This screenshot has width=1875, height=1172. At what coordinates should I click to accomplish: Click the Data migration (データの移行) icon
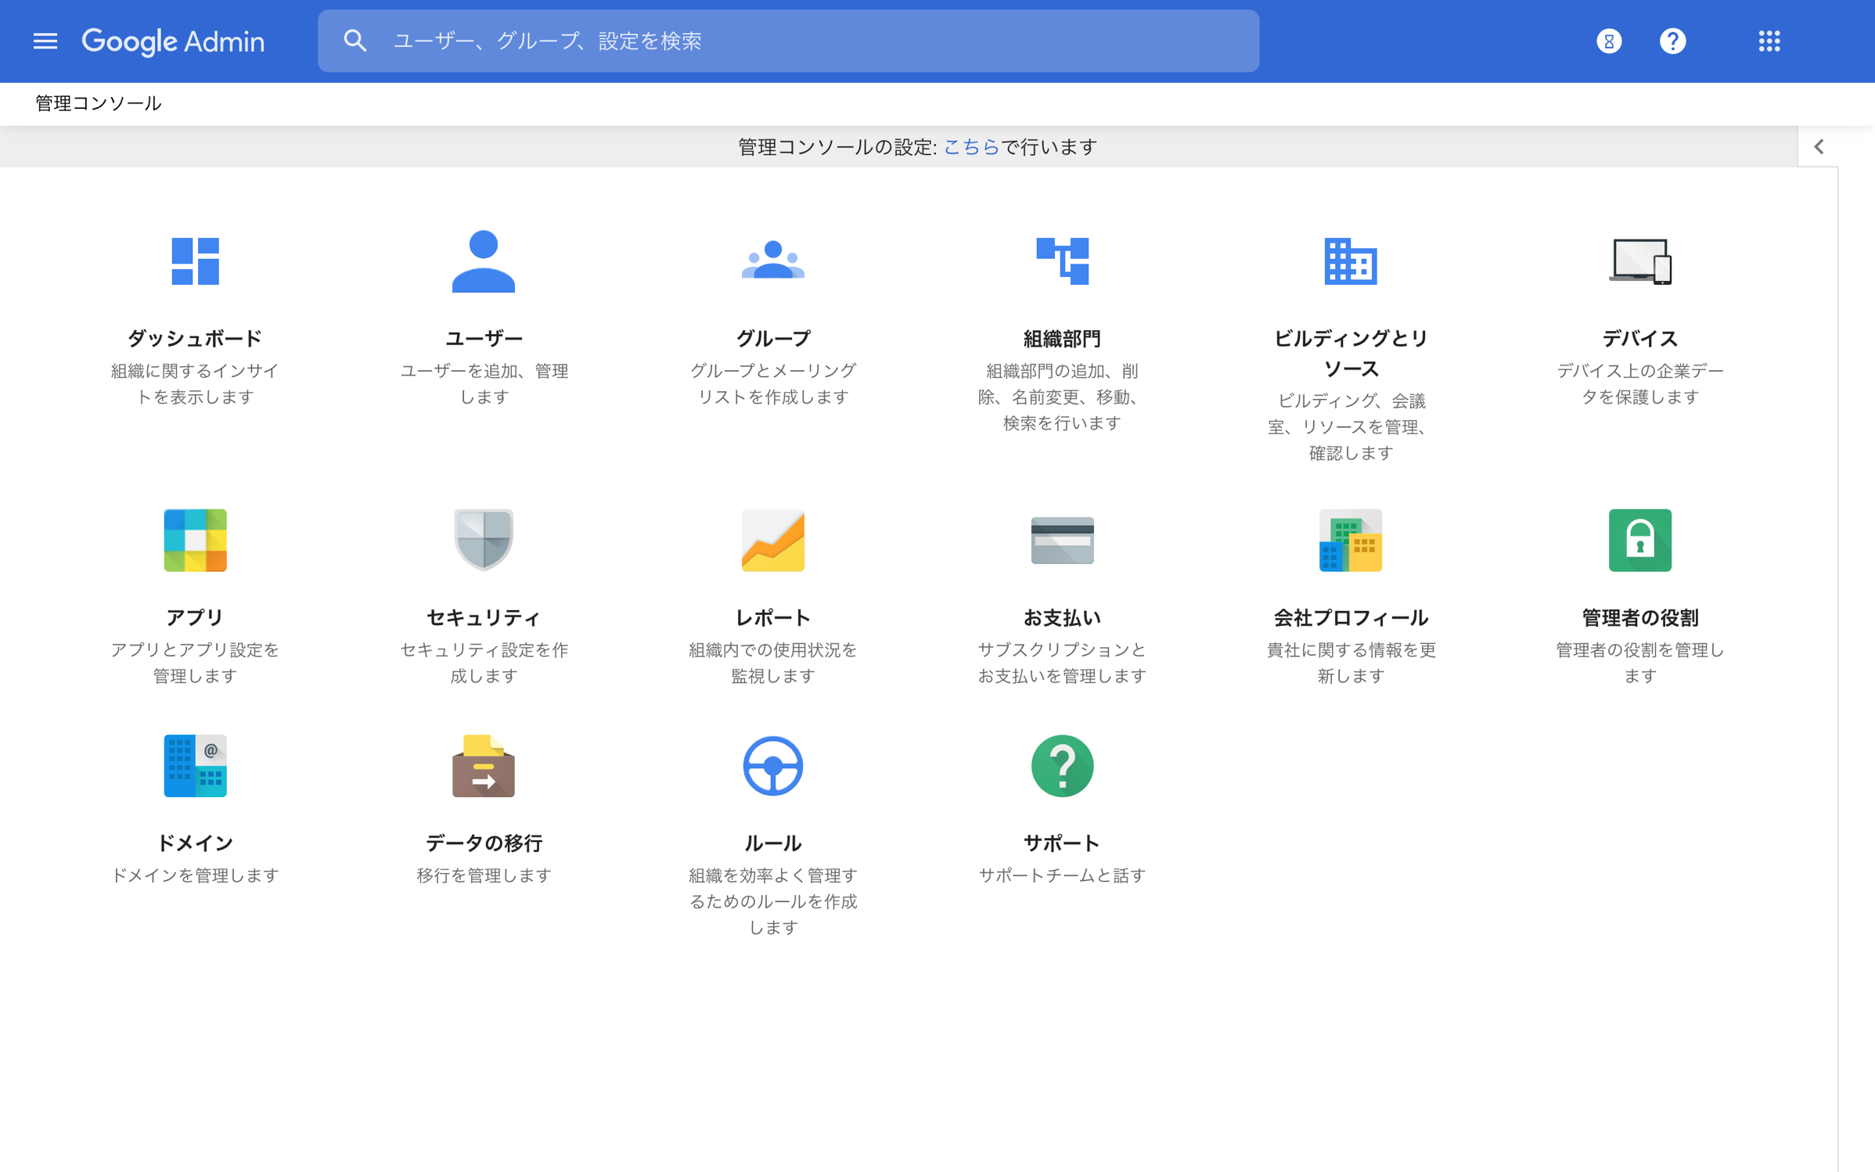coord(483,765)
